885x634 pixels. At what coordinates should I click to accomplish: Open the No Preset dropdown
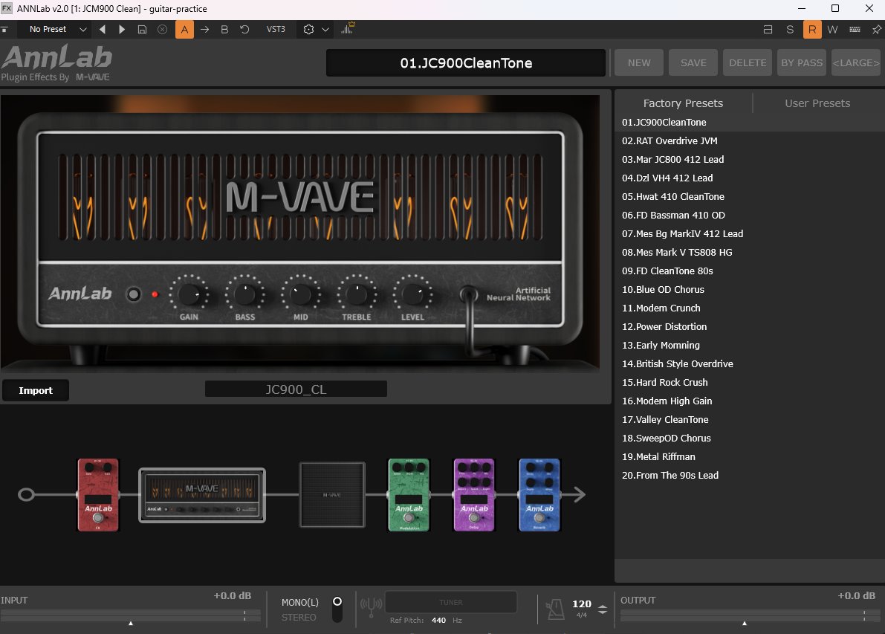[x=57, y=29]
